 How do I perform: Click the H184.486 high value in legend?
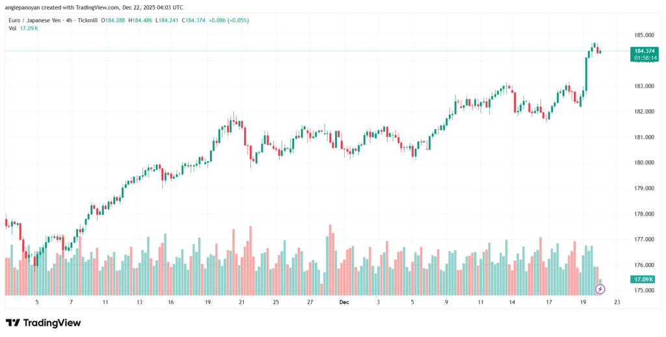tap(140, 20)
